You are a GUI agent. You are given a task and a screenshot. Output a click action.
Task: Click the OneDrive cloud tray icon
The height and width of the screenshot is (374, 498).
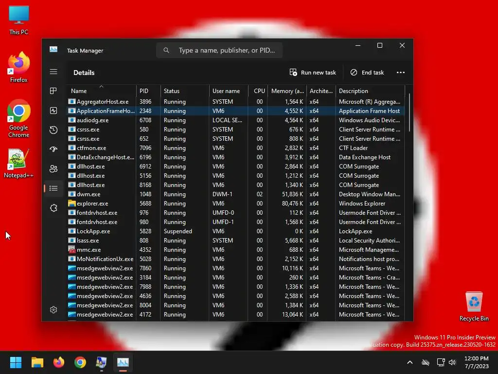coord(425,362)
